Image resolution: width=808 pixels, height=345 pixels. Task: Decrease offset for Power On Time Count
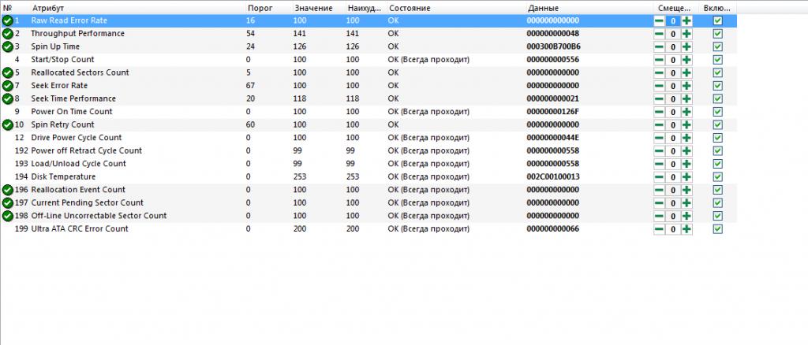click(x=659, y=112)
